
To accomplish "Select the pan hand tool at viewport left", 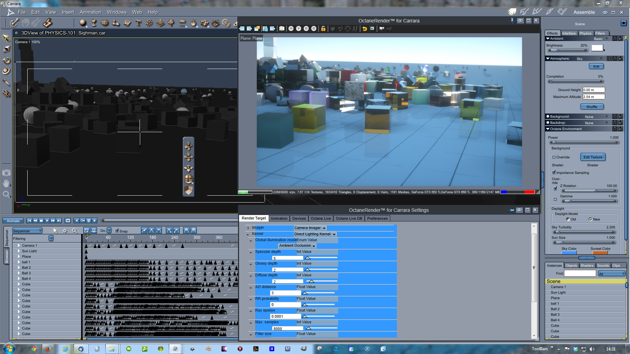I will pos(6,184).
